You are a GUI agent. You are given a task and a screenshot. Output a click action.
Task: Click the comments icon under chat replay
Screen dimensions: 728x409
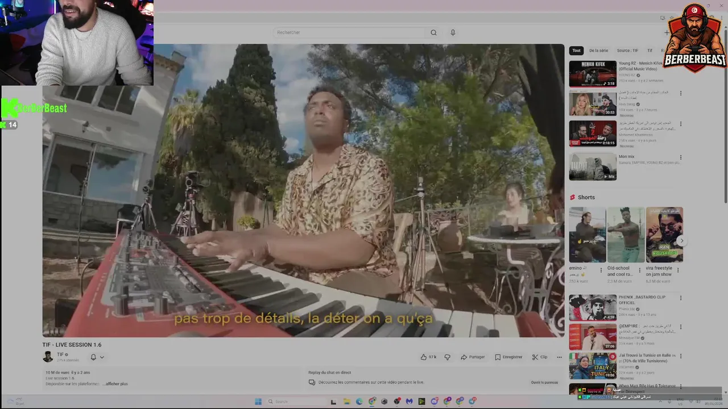click(312, 382)
